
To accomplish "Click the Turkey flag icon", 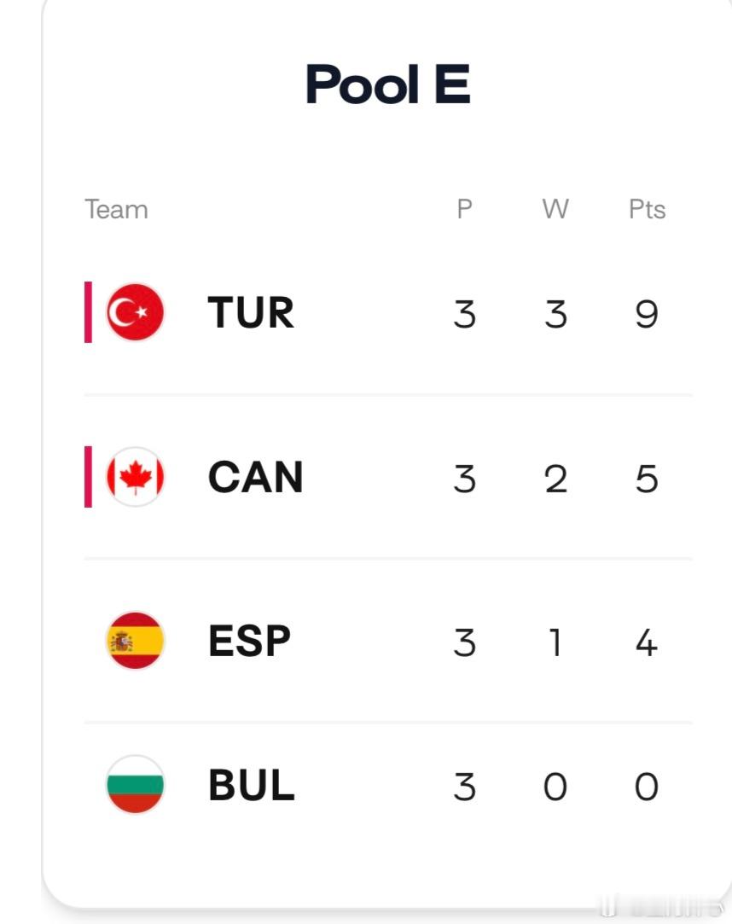I will point(135,312).
